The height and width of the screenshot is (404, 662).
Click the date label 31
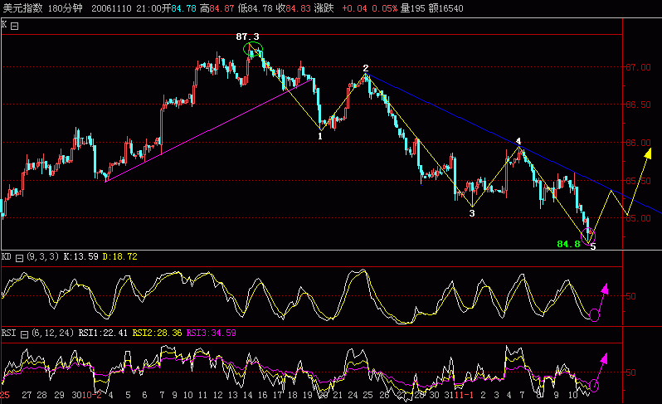(448, 395)
